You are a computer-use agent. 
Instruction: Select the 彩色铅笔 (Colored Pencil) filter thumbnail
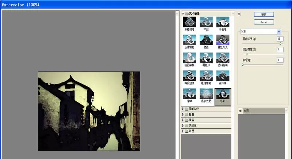(x=189, y=22)
